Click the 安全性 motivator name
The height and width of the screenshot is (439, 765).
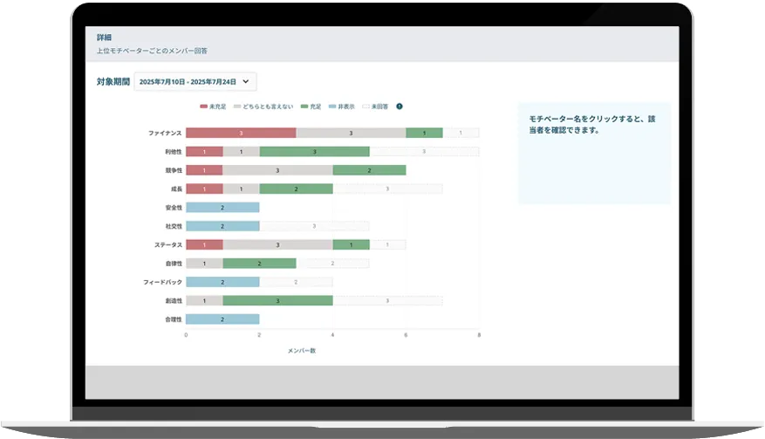pyautogui.click(x=174, y=208)
